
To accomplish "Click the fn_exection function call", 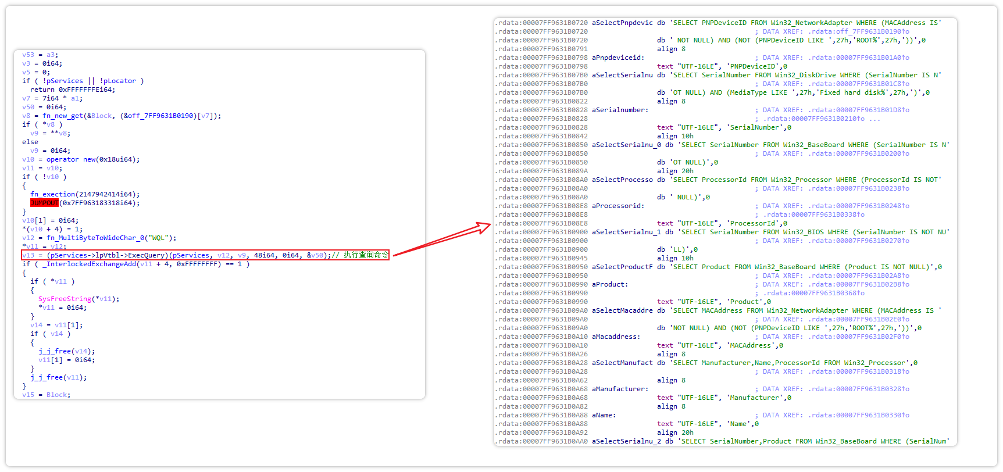I will [x=53, y=194].
